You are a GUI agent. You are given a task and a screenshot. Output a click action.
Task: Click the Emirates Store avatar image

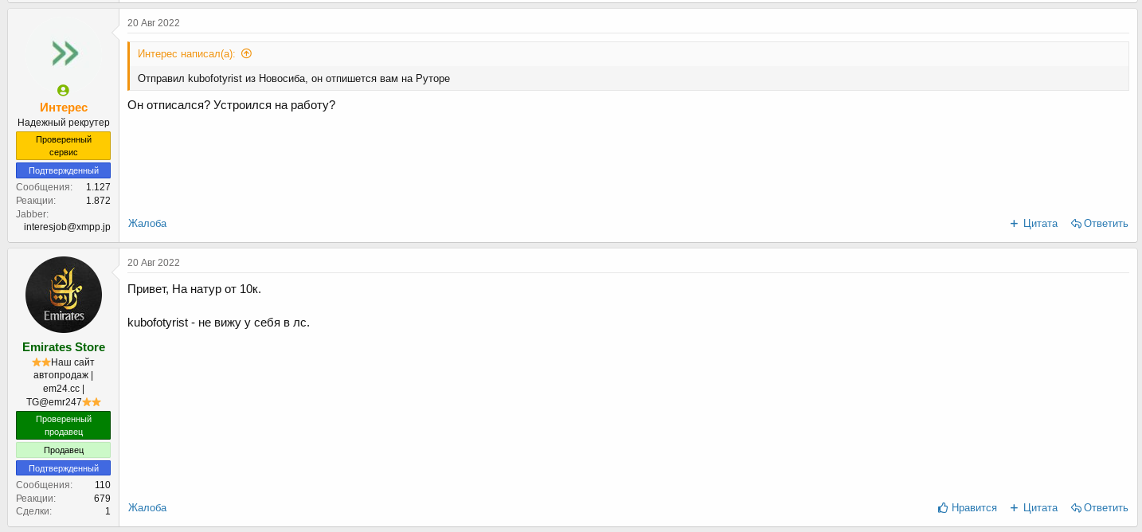64,295
